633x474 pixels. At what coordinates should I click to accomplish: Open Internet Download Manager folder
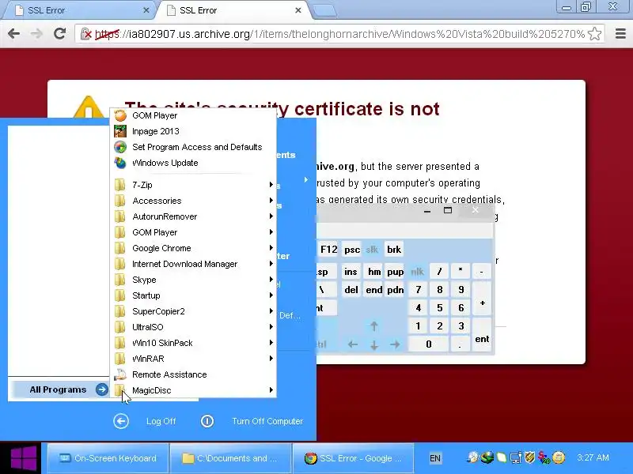193,264
